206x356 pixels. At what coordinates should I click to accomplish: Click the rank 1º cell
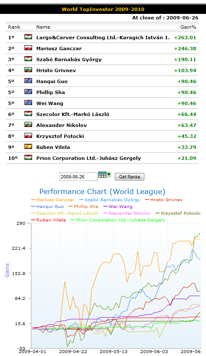11,38
